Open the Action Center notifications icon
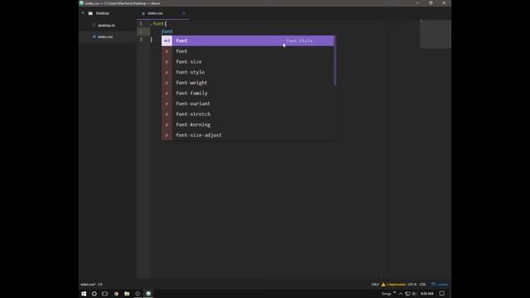Screen dimensions: 530x298 pos(441,294)
